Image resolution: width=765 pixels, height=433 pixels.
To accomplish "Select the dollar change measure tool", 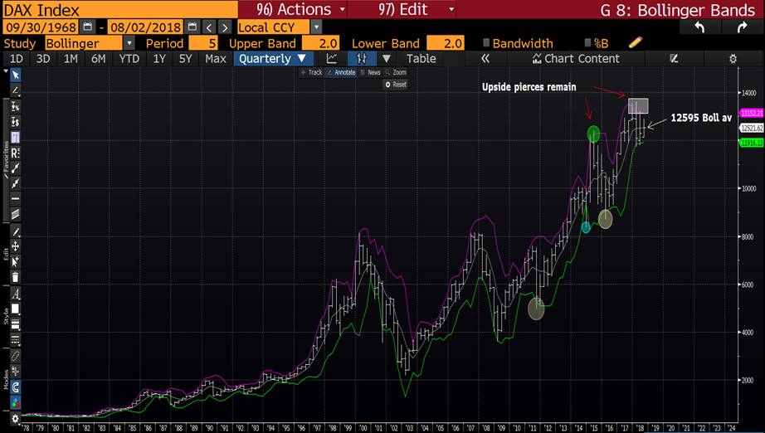I will 16,122.
